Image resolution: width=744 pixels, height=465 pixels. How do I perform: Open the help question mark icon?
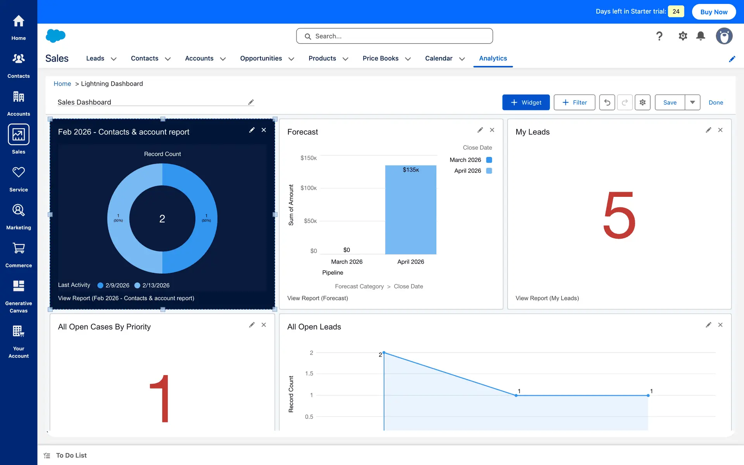tap(659, 36)
